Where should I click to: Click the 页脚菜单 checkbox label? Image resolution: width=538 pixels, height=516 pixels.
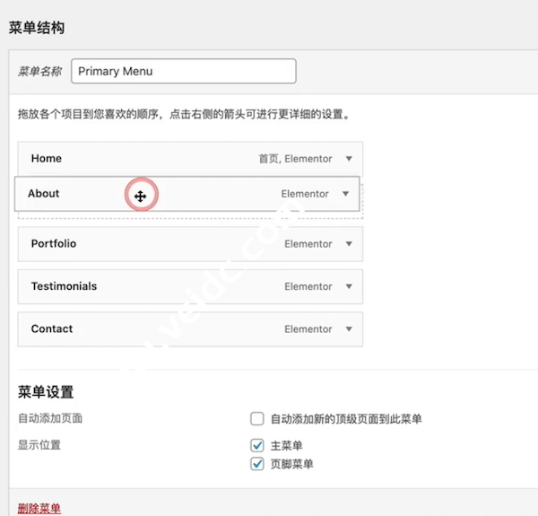(x=291, y=464)
